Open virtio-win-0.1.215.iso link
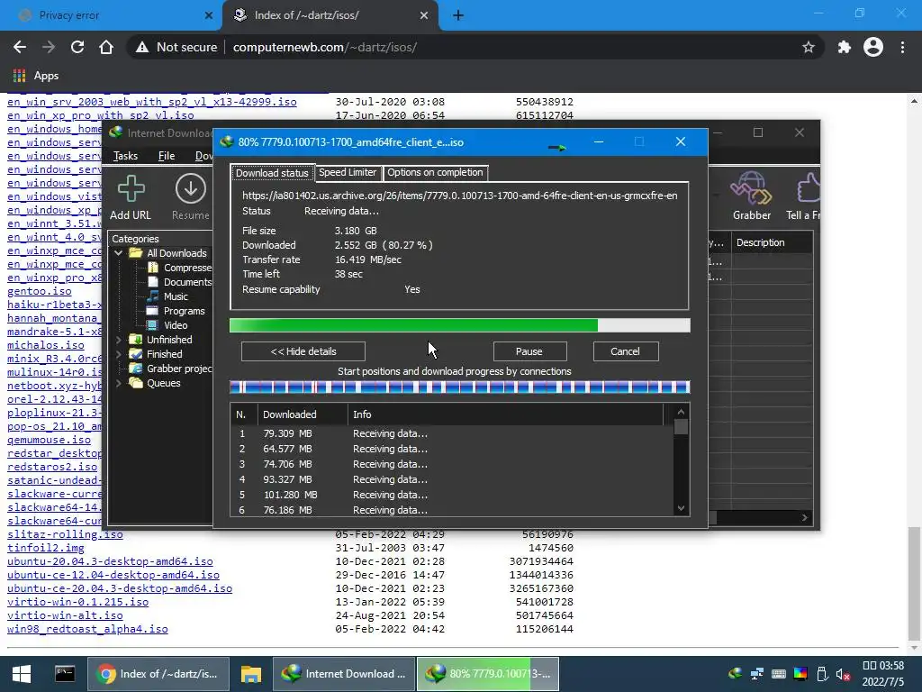Screen dimensions: 922x692 [x=77, y=602]
